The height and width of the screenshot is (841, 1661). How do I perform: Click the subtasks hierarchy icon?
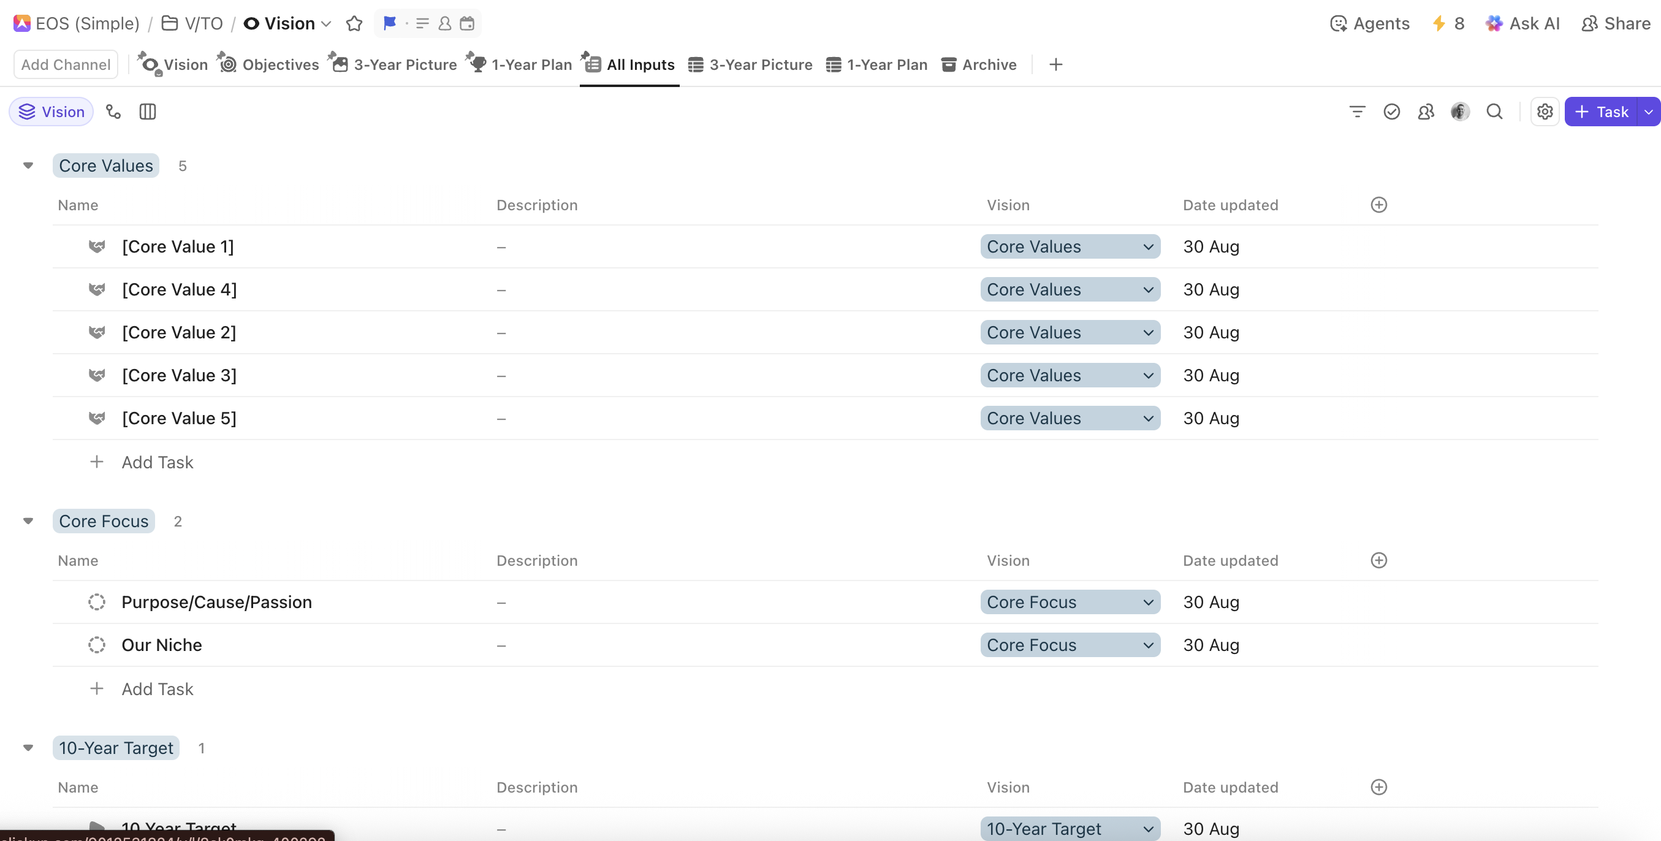click(113, 112)
